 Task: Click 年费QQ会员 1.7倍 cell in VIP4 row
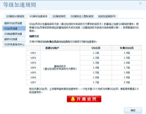click(x=127, y=68)
